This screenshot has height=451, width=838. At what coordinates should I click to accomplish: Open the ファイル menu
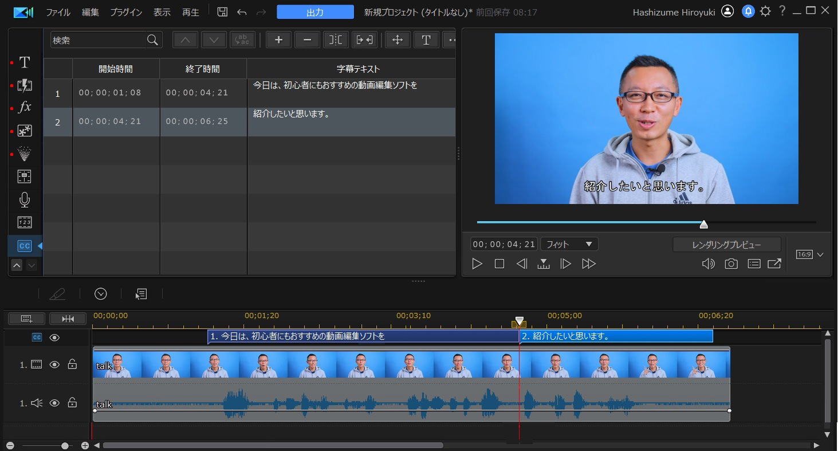click(x=58, y=12)
